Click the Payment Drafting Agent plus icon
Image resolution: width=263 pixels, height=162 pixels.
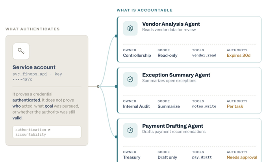[x=130, y=130]
